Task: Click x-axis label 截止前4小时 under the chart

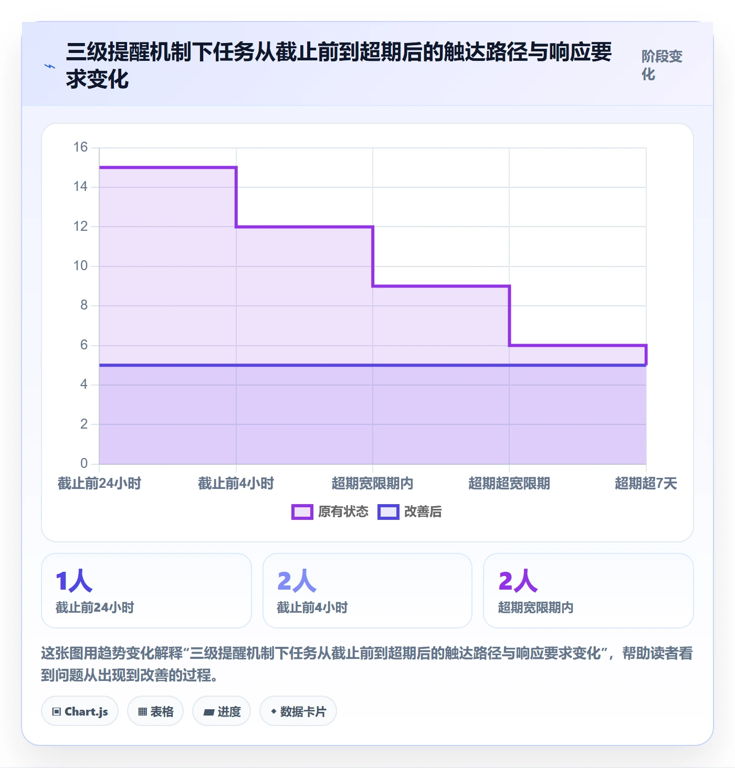Action: click(x=236, y=483)
